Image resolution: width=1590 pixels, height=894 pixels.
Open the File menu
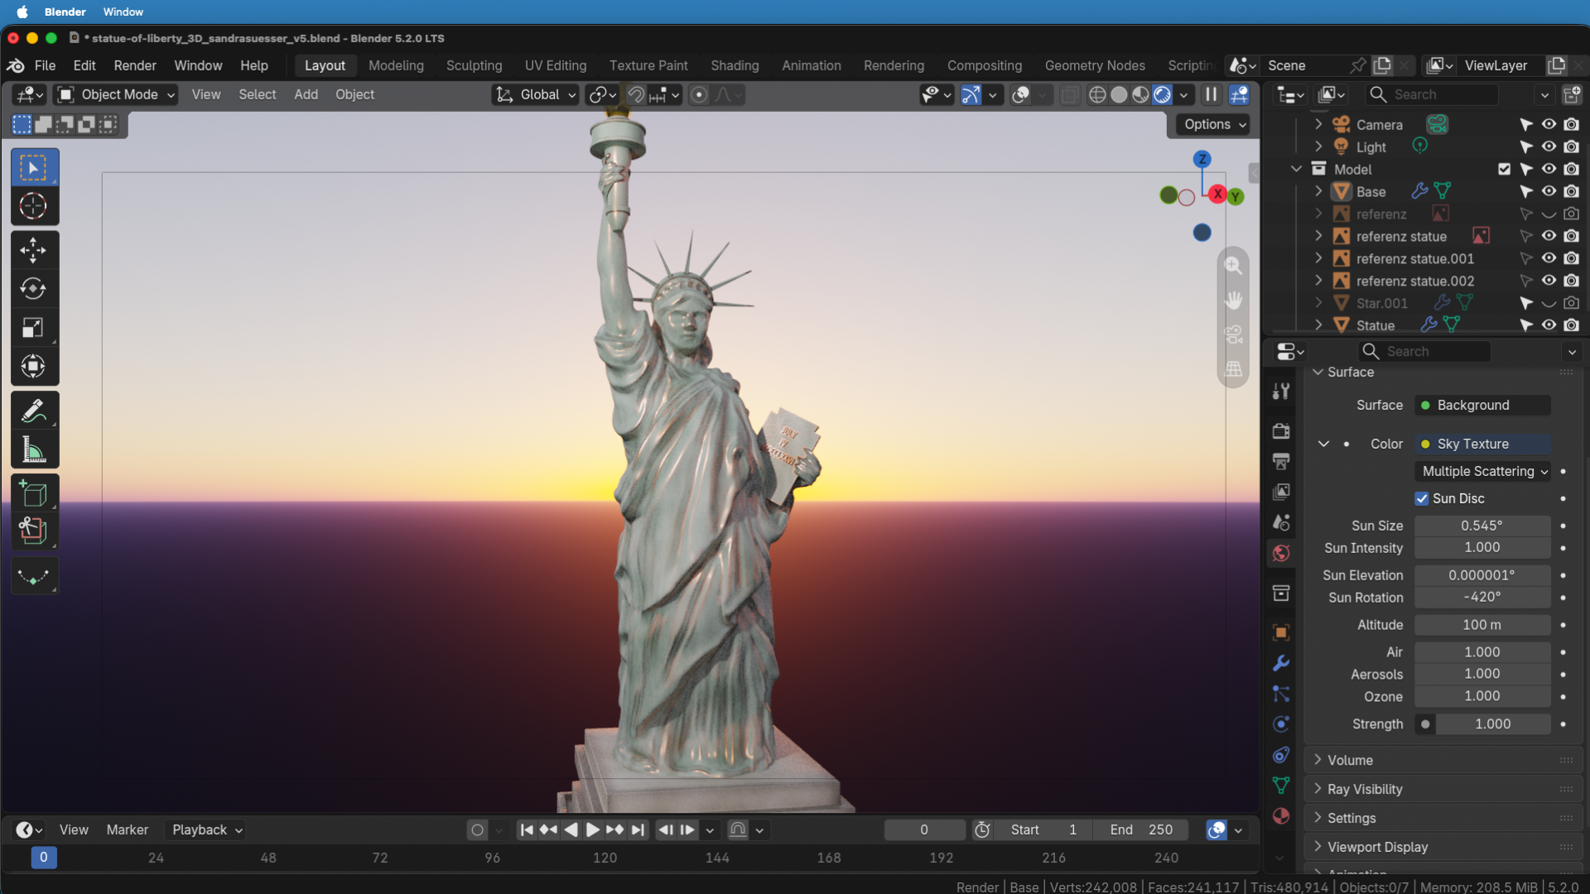tap(45, 65)
